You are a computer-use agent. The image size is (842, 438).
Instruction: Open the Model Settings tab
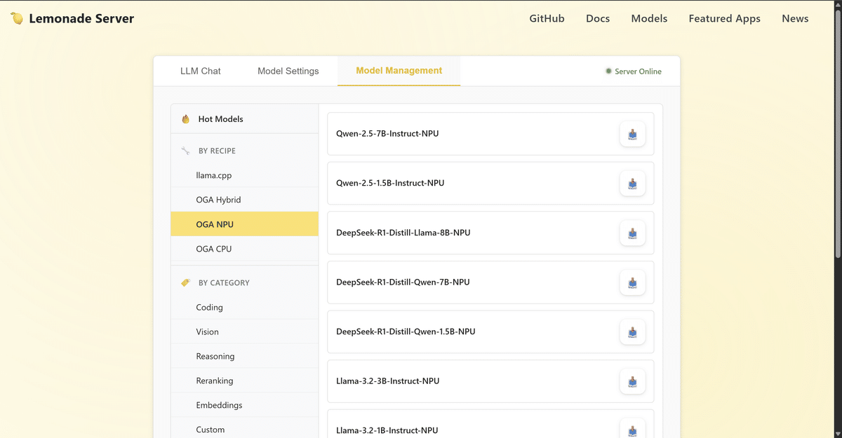tap(288, 71)
